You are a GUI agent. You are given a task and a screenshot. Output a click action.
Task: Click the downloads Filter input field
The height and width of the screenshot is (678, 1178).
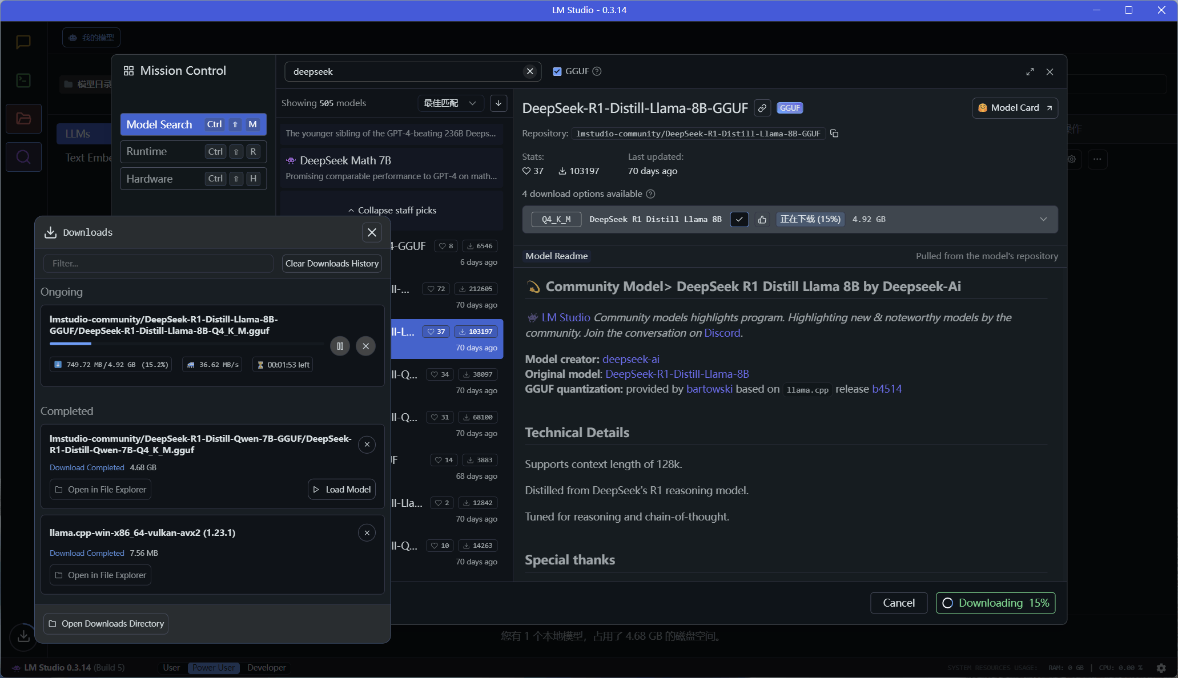tap(158, 264)
